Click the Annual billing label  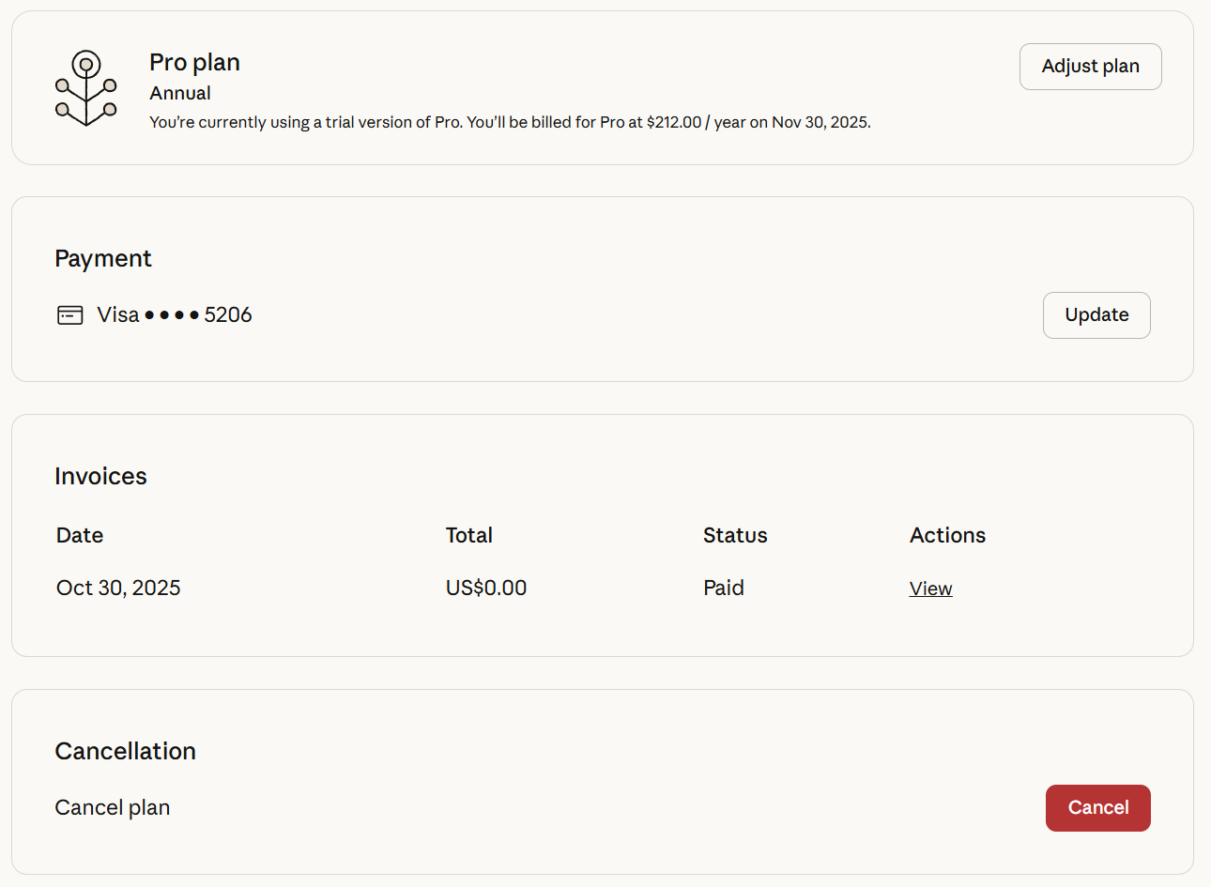[x=180, y=93]
